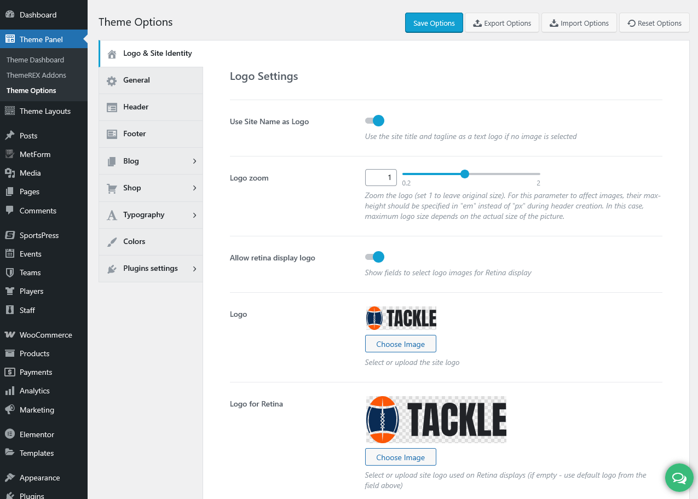698x499 pixels.
Task: Click the Logo zoom slider handle
Action: [x=465, y=174]
